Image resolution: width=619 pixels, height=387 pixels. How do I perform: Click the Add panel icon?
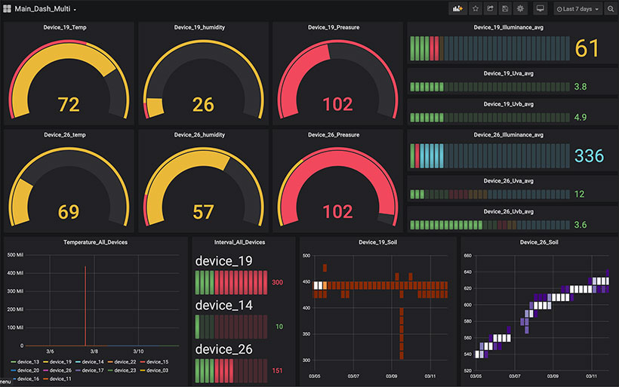point(457,9)
